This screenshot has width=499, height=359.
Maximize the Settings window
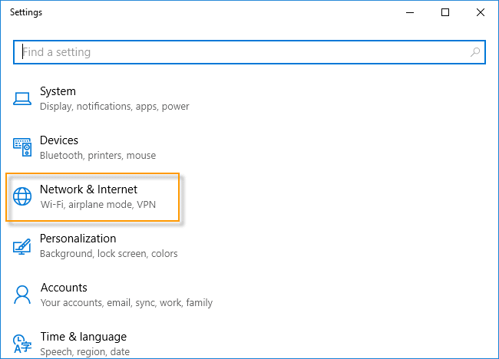pyautogui.click(x=445, y=12)
